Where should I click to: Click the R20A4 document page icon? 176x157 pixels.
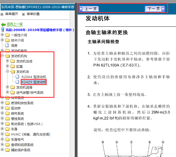coord(17,77)
